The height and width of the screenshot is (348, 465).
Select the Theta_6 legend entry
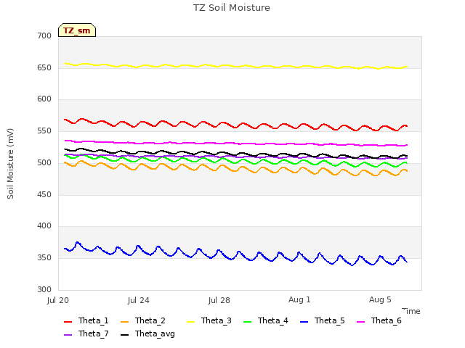pyautogui.click(x=379, y=320)
